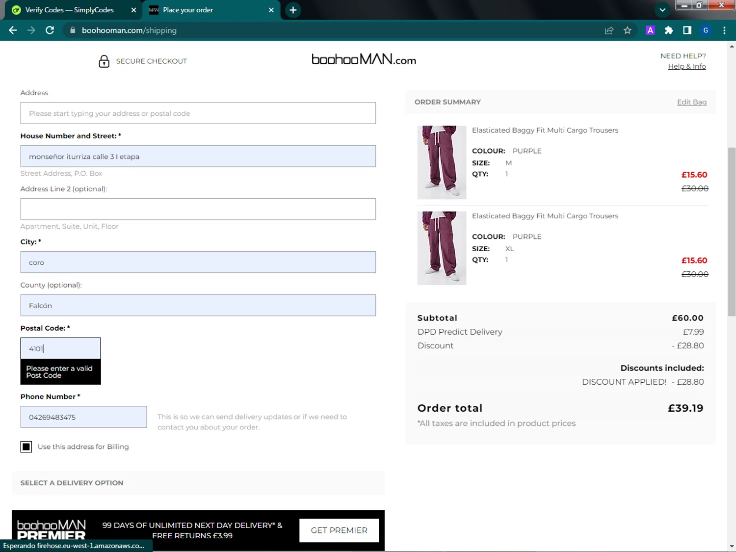Go back to the previous page
The image size is (736, 552).
point(13,30)
